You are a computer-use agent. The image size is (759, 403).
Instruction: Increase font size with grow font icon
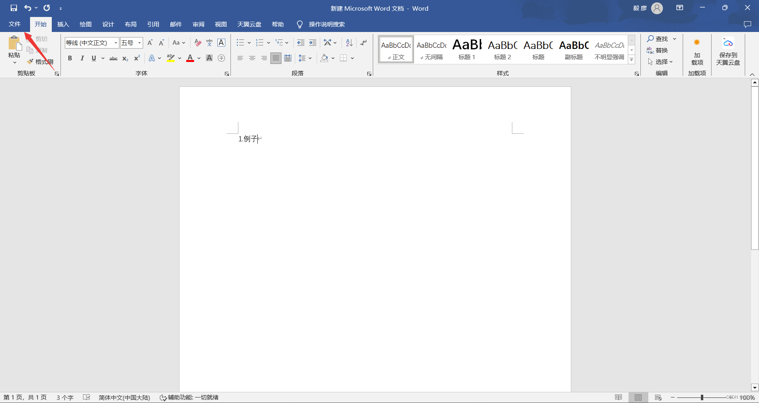pyautogui.click(x=150, y=43)
